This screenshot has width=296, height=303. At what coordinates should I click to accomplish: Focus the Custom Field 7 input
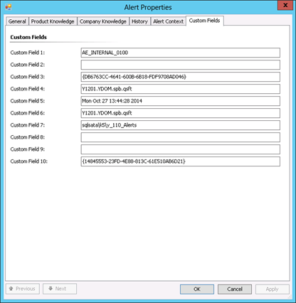[181, 125]
